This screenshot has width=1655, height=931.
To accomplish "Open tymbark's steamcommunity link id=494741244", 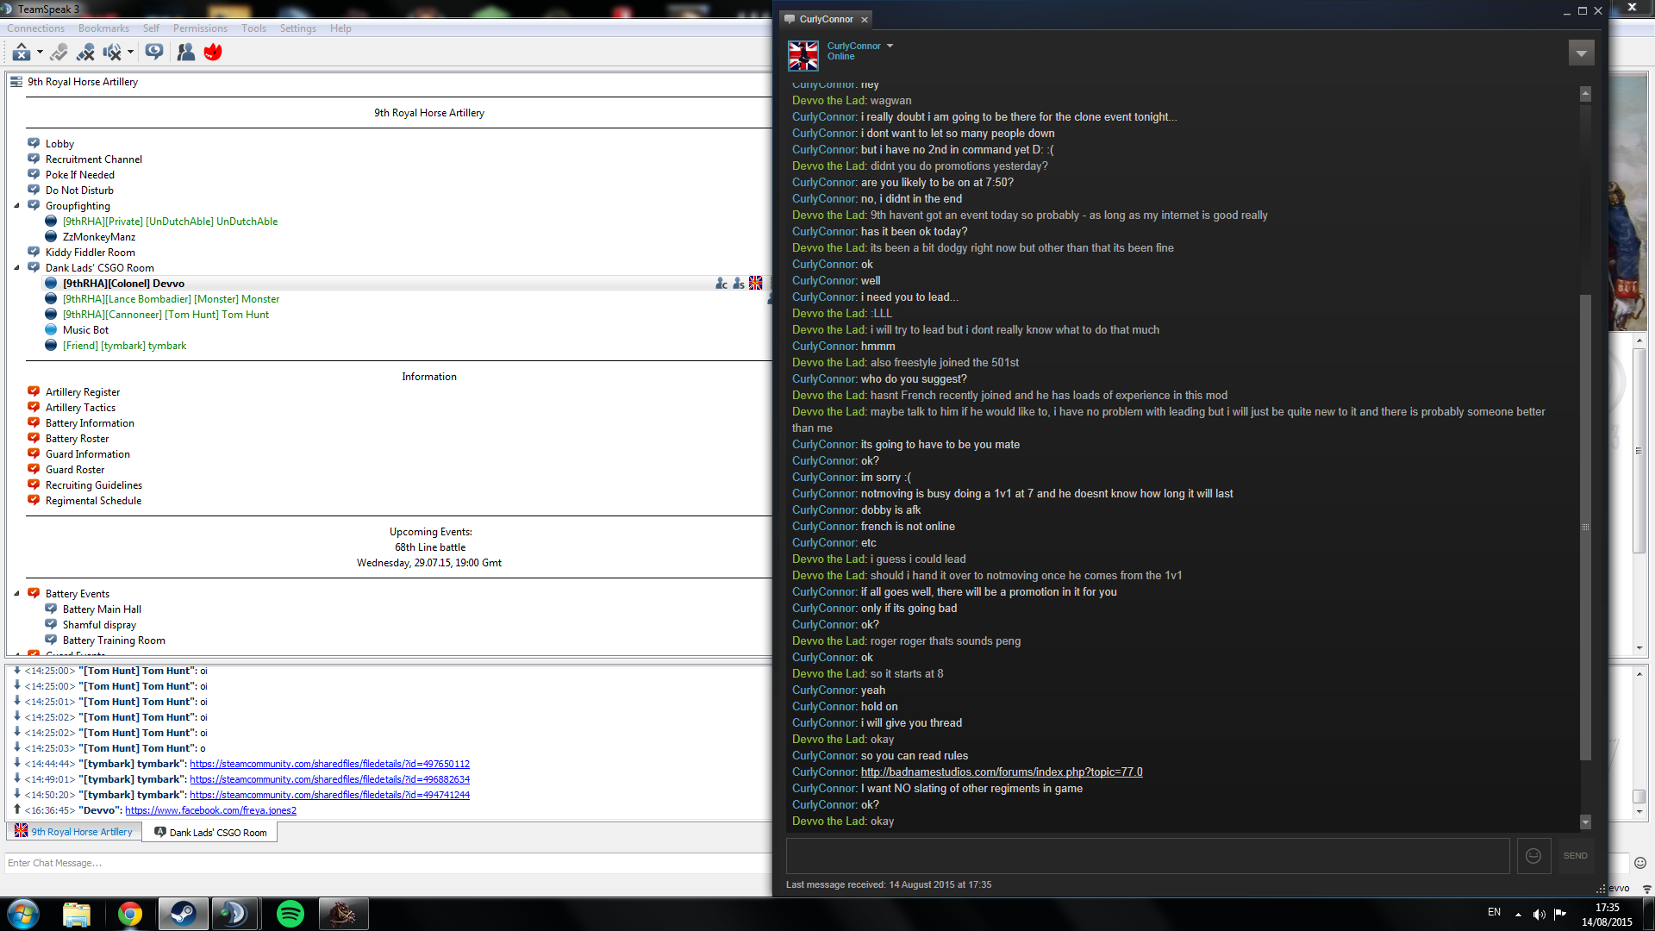I will click(x=329, y=795).
